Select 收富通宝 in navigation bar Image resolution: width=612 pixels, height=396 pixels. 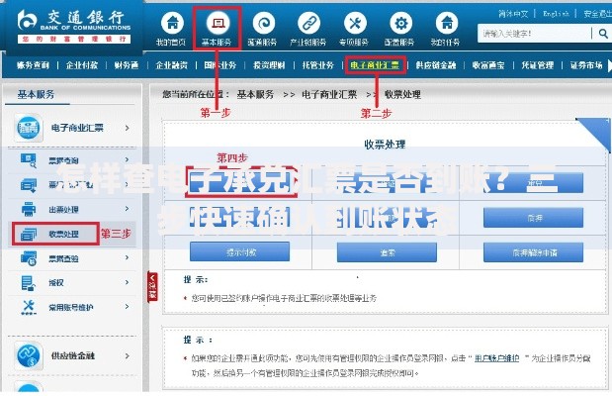tap(488, 65)
